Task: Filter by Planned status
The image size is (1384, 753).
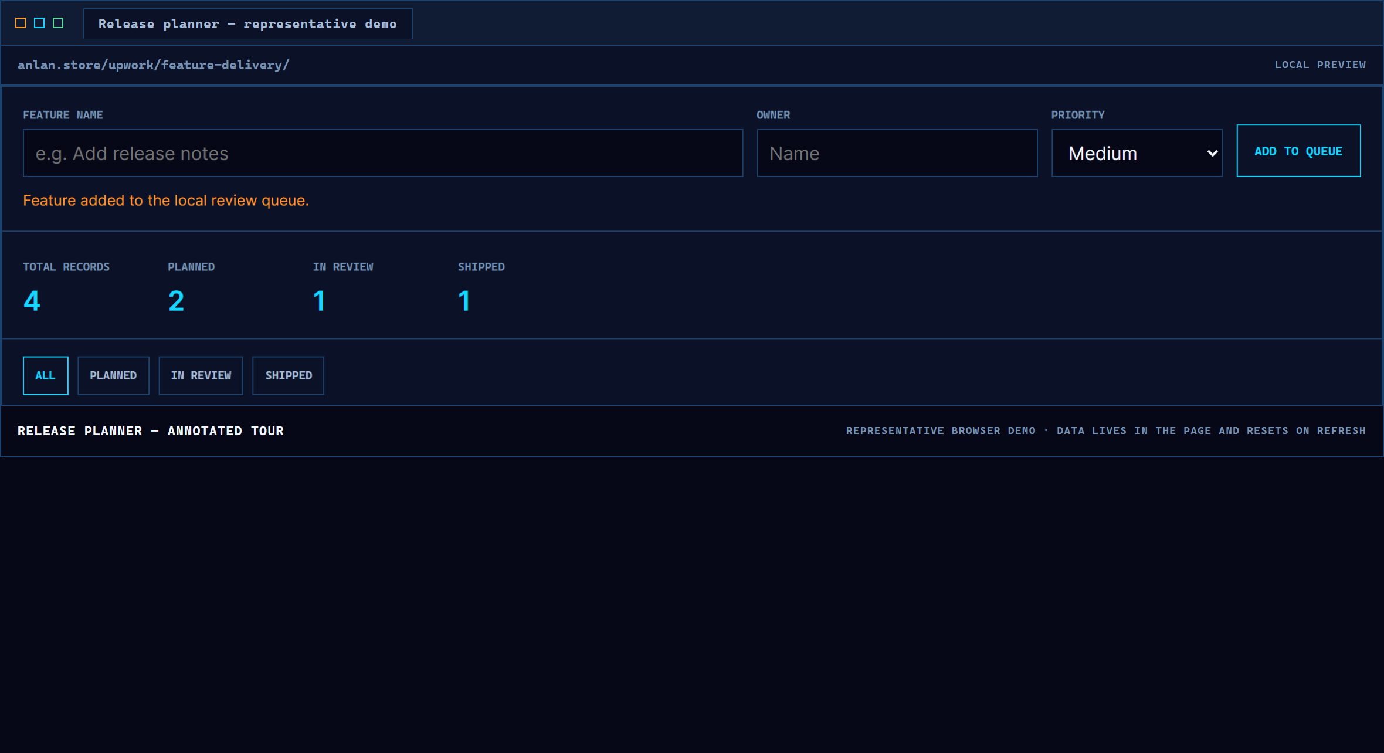Action: click(113, 375)
